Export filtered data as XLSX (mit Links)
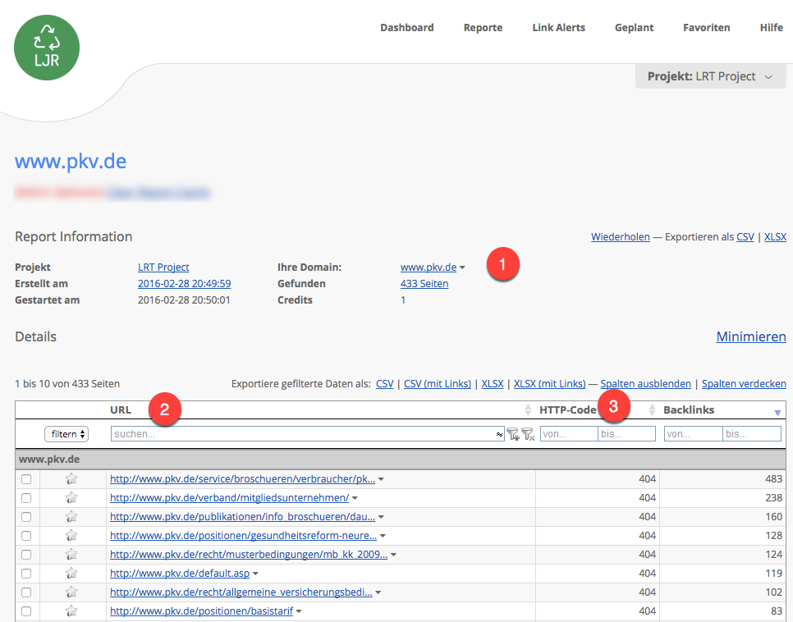The image size is (793, 622). 550,384
